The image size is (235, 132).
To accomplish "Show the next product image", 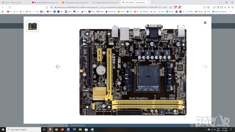I will 205,67.
